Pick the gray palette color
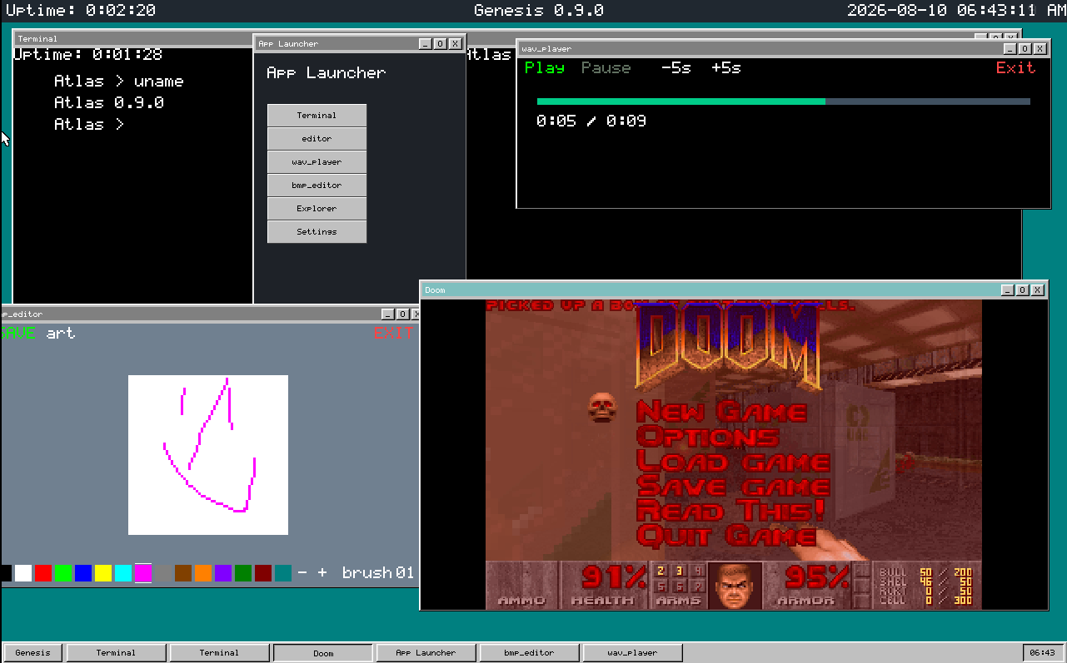The height and width of the screenshot is (663, 1067). [163, 573]
